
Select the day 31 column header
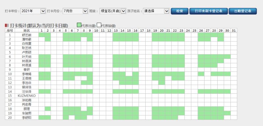[x=234, y=31]
